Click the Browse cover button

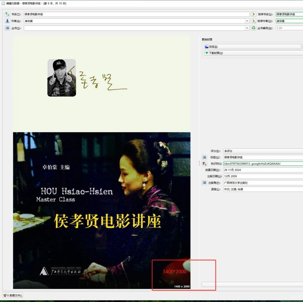pos(253,47)
